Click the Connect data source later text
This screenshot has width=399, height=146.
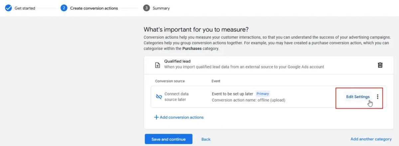tap(177, 97)
